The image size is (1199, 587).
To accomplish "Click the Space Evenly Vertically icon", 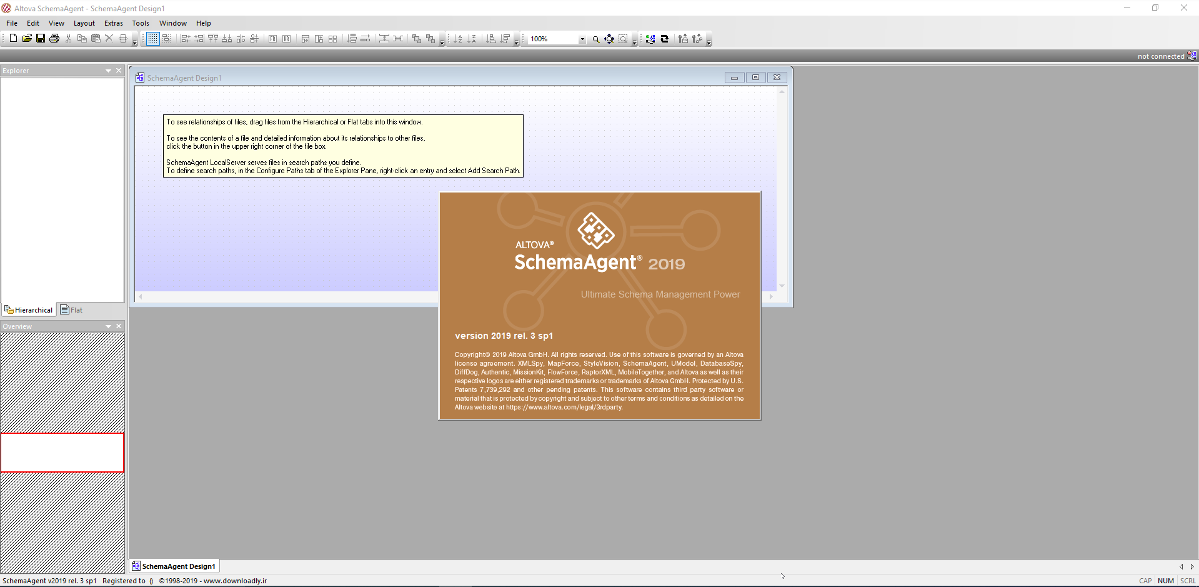I will point(384,39).
